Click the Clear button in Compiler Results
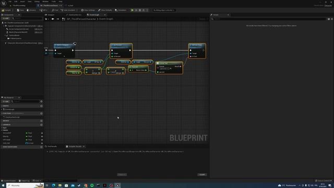This screenshot has height=188, width=334. [x=202, y=174]
